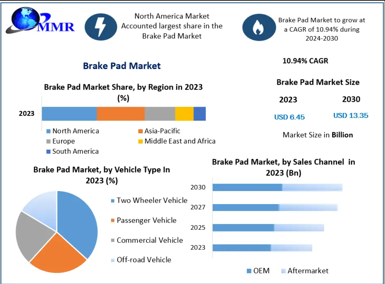Click the Europe gray legend square
Screen dimensions: 385x284
(48, 141)
